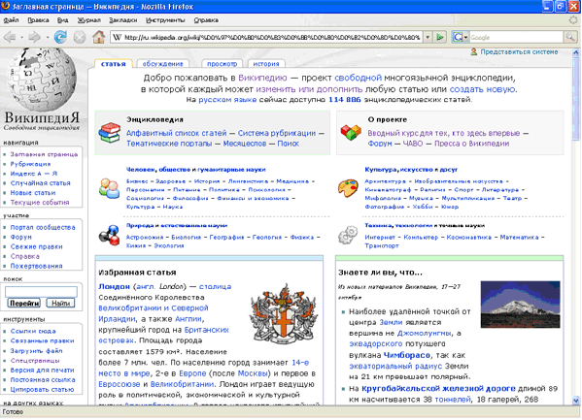Click the search magnifier icon in toolbar
This screenshot has width=582, height=420.
pos(570,37)
